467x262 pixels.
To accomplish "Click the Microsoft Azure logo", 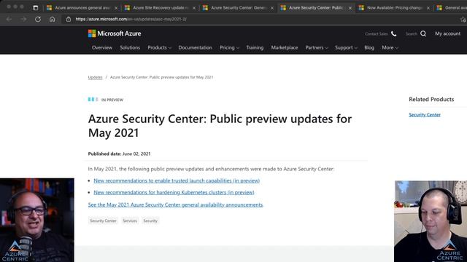I will [x=115, y=33].
